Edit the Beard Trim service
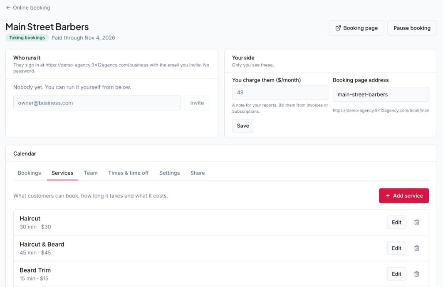443x287 pixels. [x=396, y=274]
